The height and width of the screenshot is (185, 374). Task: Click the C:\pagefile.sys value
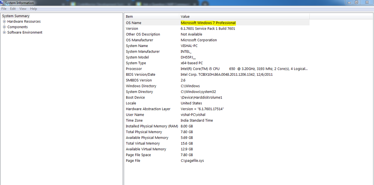pos(192,160)
